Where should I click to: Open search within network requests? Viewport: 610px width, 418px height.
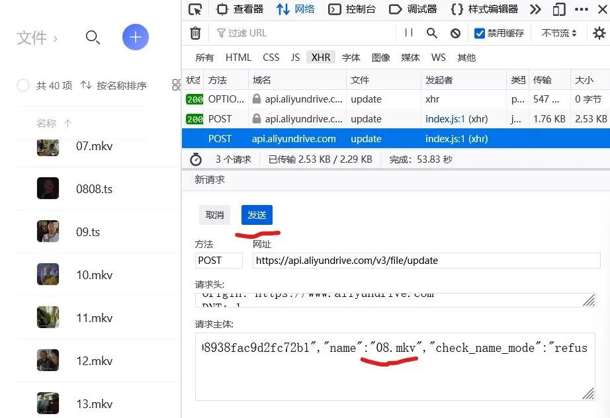431,33
